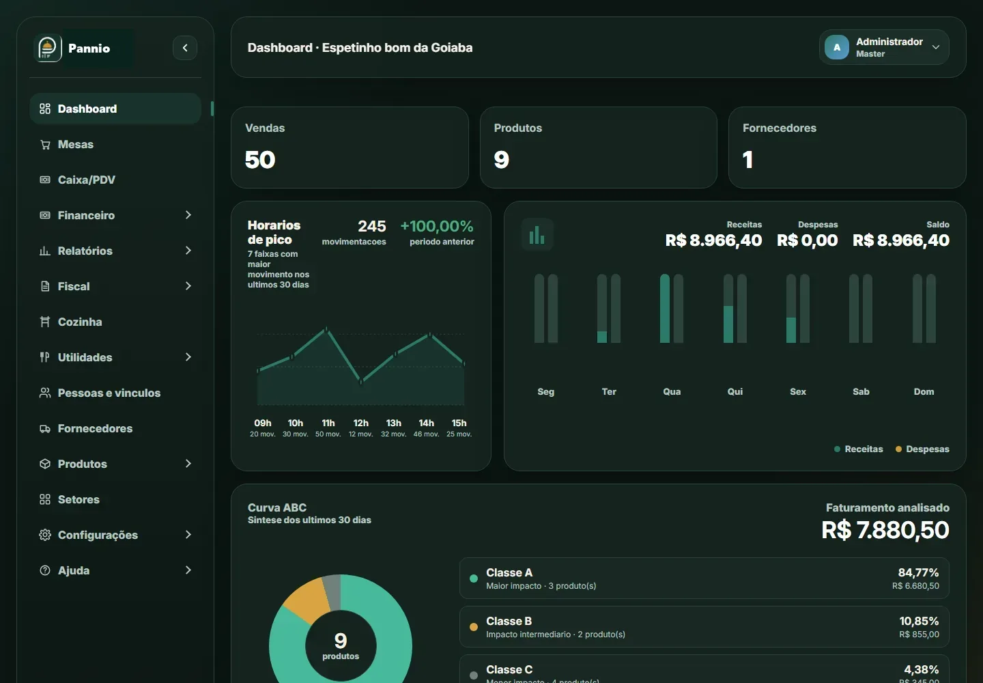Click the 09h peak hour label

click(263, 423)
